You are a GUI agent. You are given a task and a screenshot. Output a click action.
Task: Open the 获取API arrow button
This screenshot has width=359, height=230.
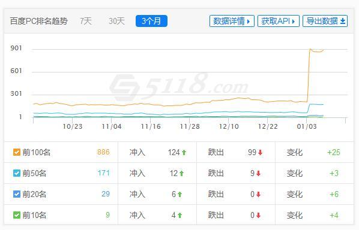[x=279, y=21]
